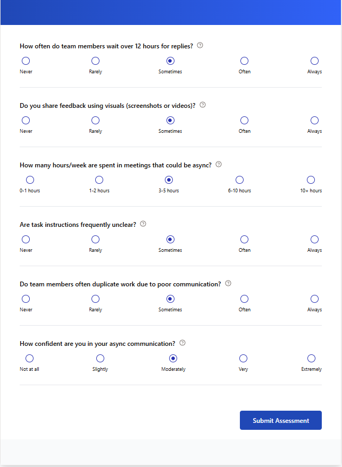Open help tooltip for the 12-hour replies question

199,46
